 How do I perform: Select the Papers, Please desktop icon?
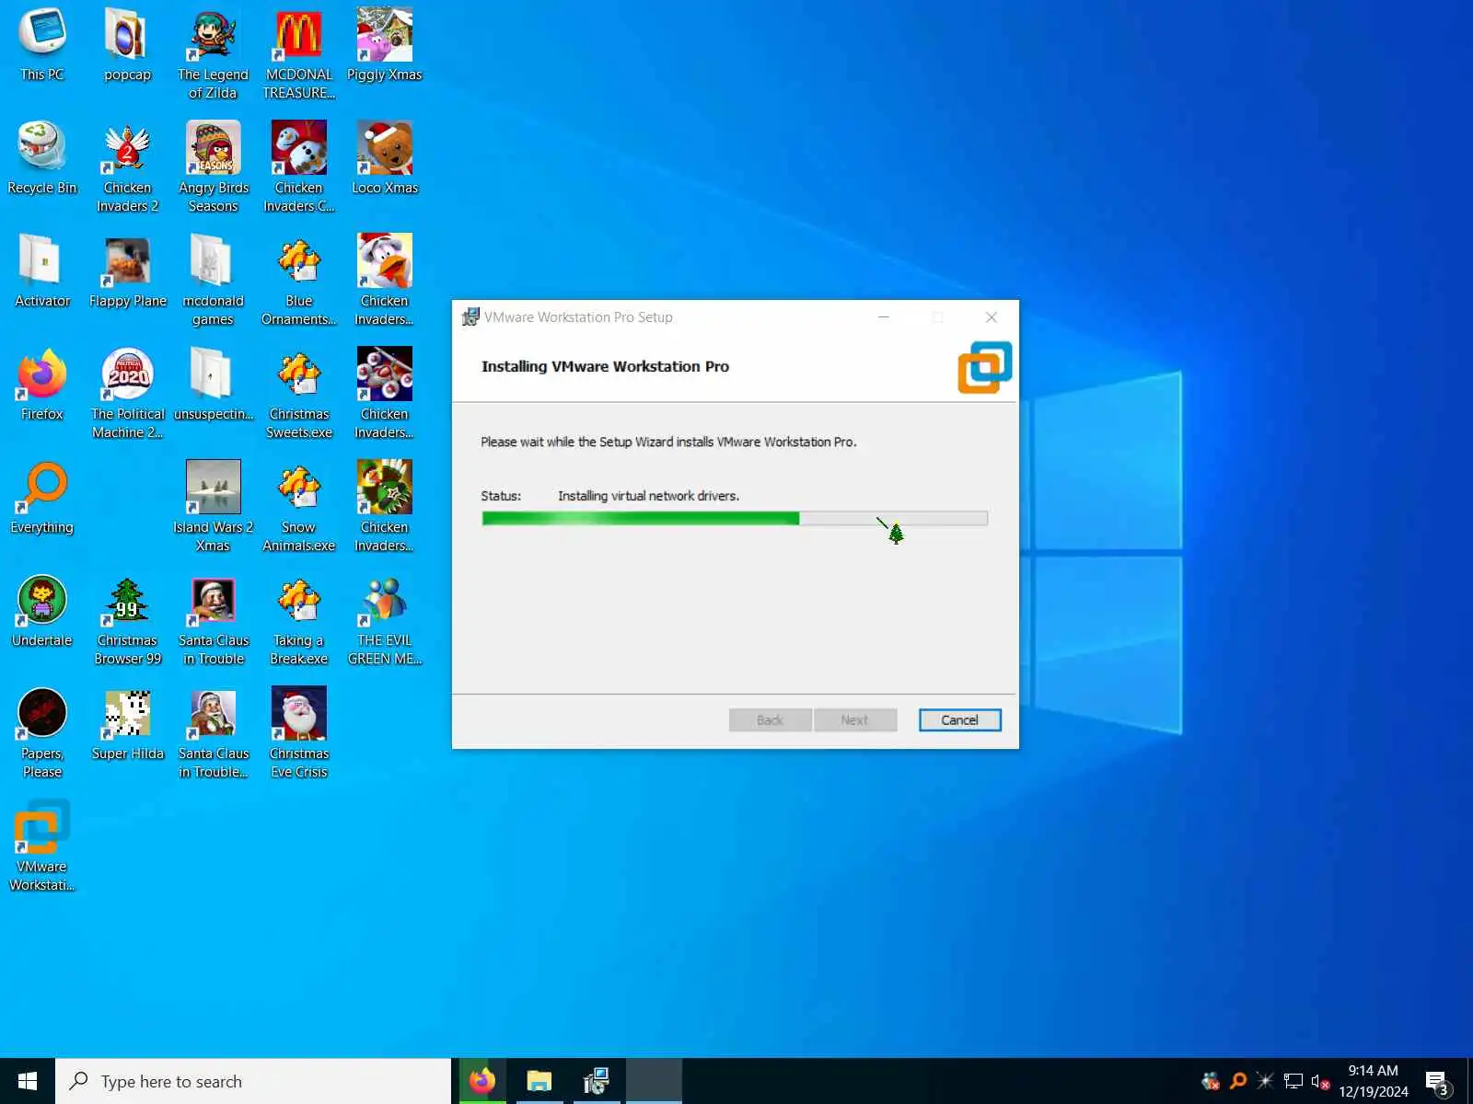coord(42,733)
